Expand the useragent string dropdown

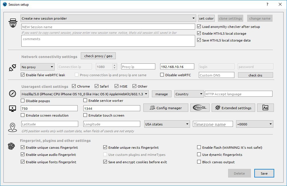point(84,94)
